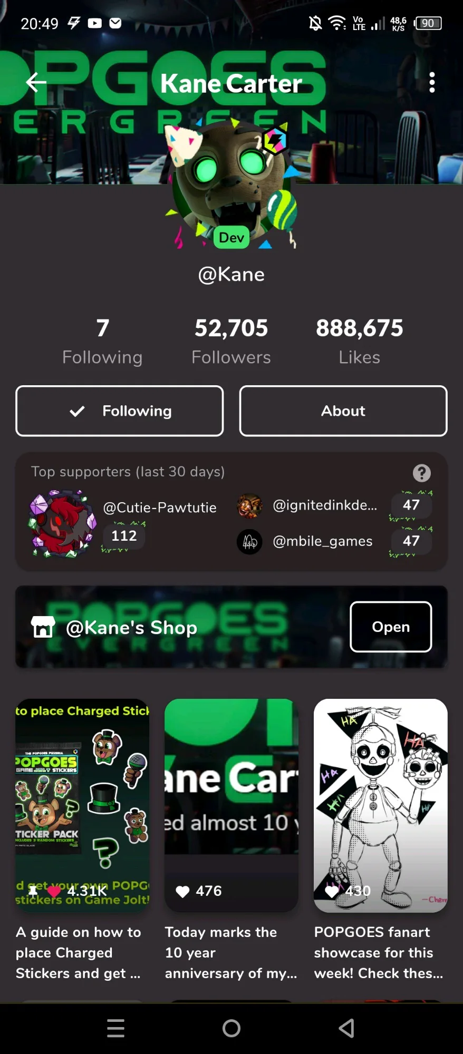Image resolution: width=463 pixels, height=1054 pixels.
Task: View the 52,705 Followers list
Action: (x=231, y=341)
